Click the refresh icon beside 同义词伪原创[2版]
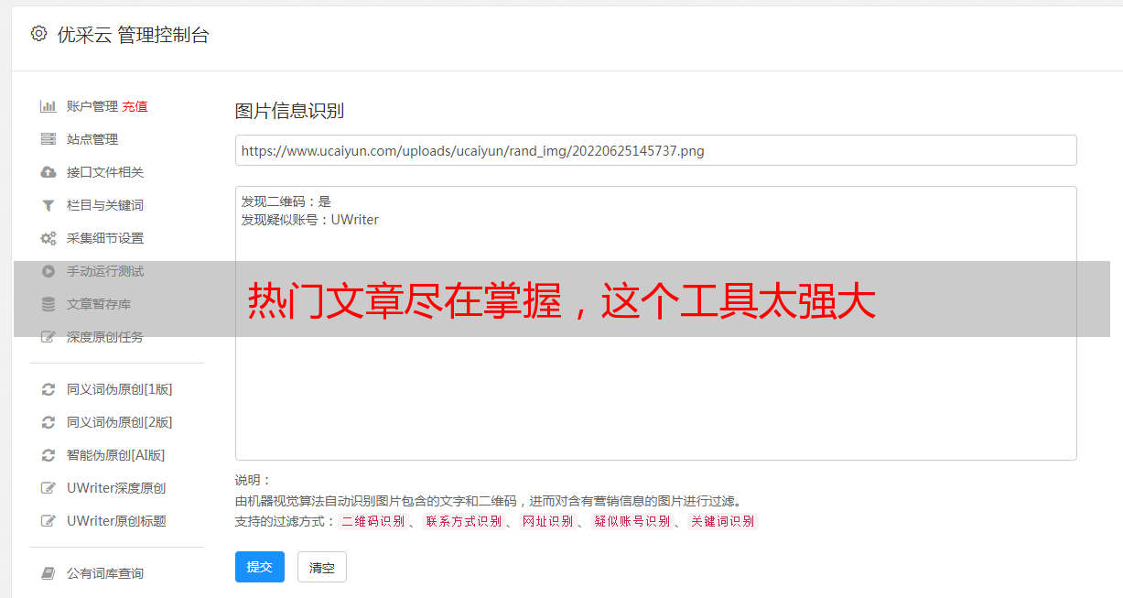Image resolution: width=1123 pixels, height=598 pixels. pos(49,422)
